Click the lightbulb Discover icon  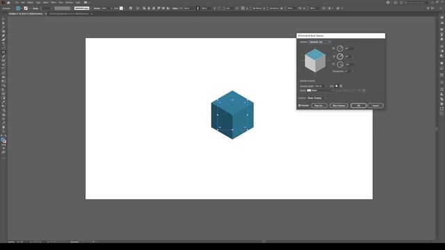[401, 3]
